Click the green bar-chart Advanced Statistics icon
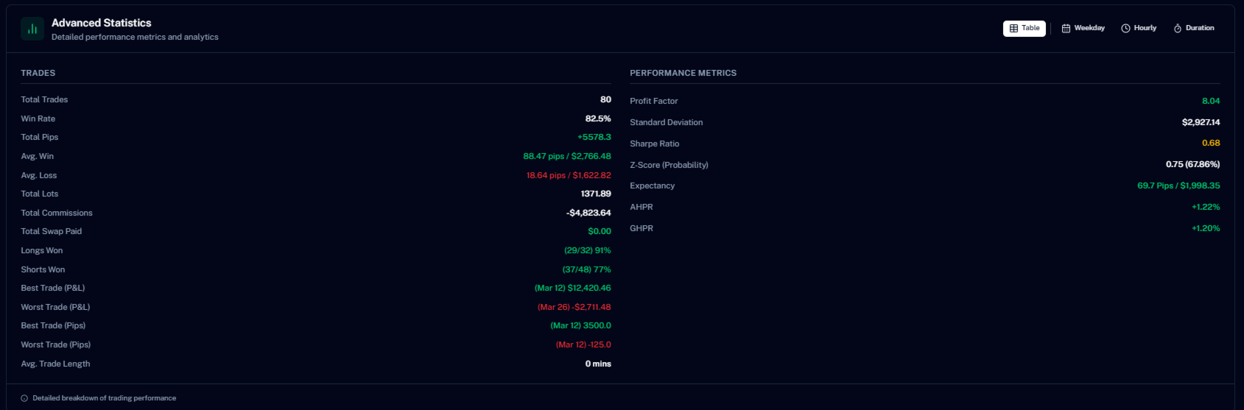Image resolution: width=1244 pixels, height=410 pixels. coord(32,29)
